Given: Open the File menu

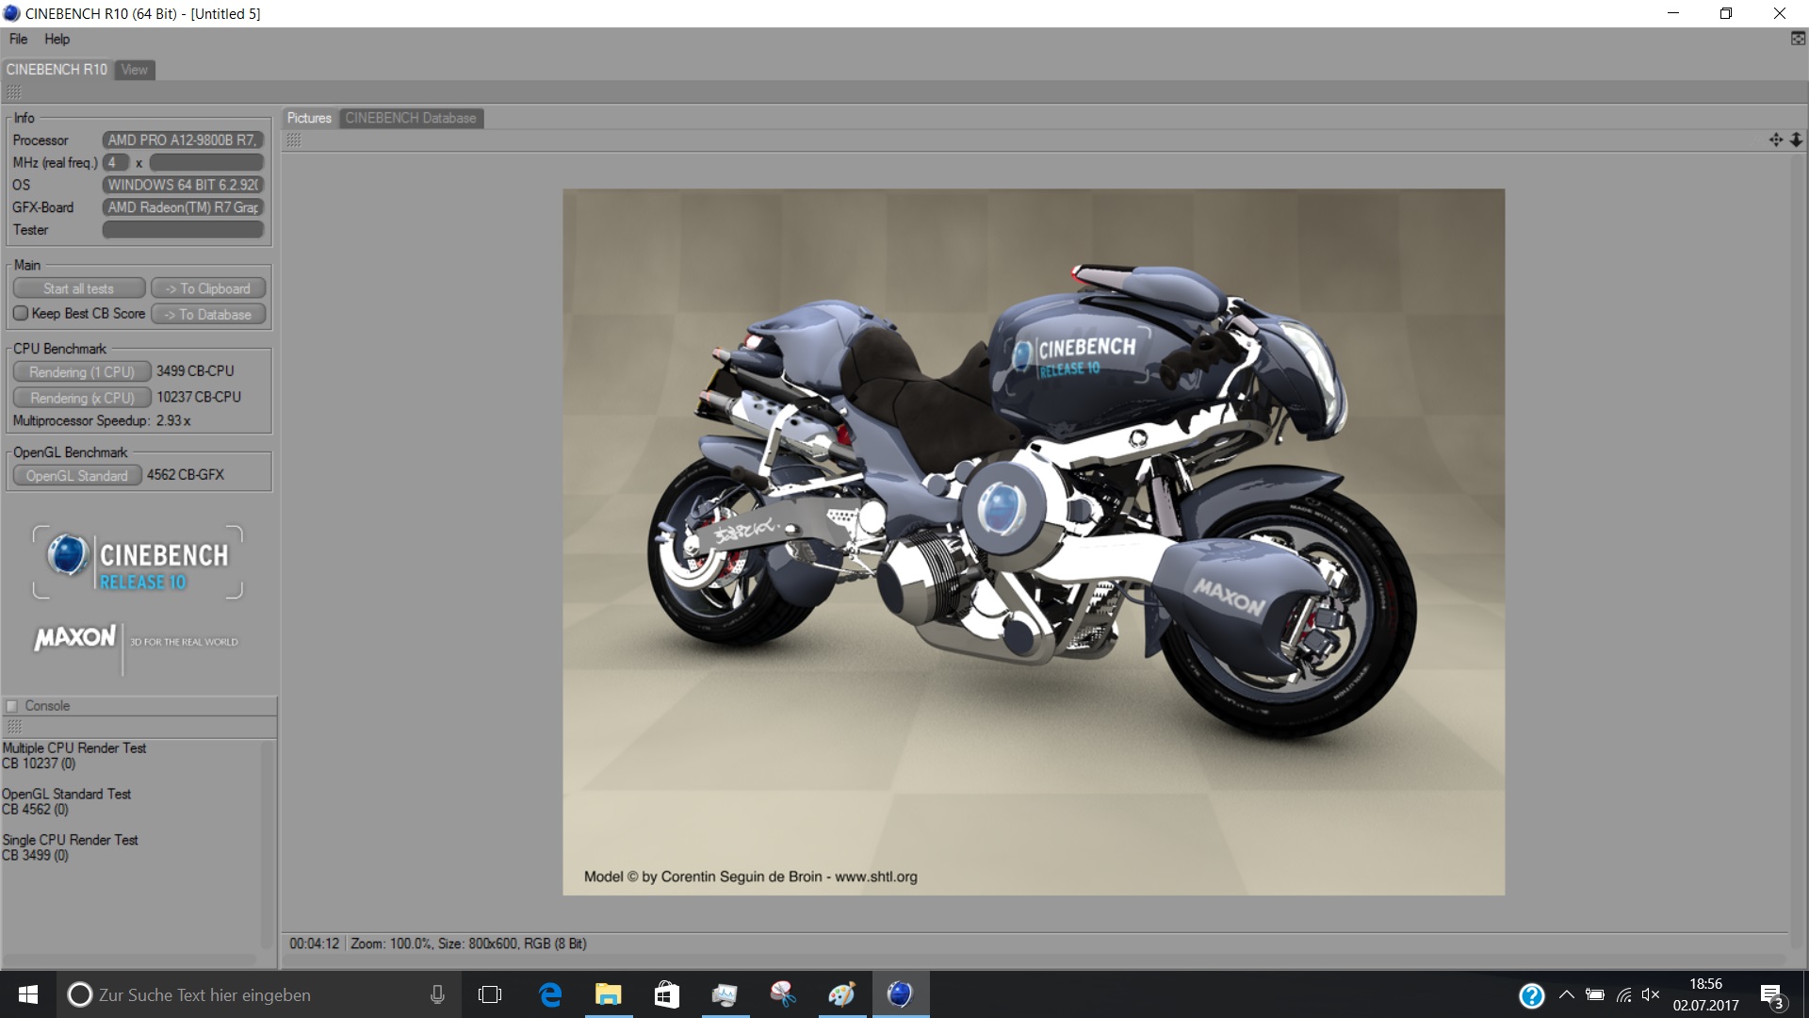Looking at the screenshot, I should [18, 39].
